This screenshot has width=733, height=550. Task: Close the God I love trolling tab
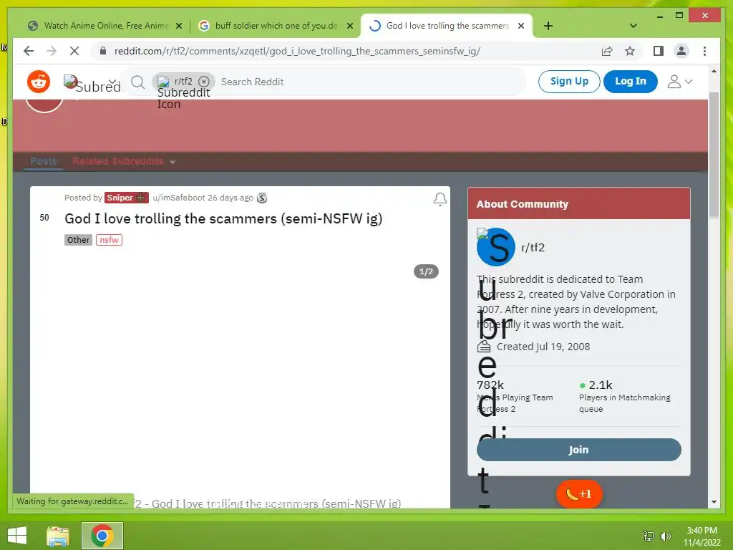click(x=521, y=26)
